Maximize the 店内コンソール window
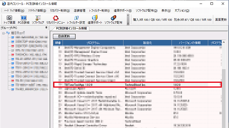The width and height of the screenshot is (229, 128). [212, 4]
